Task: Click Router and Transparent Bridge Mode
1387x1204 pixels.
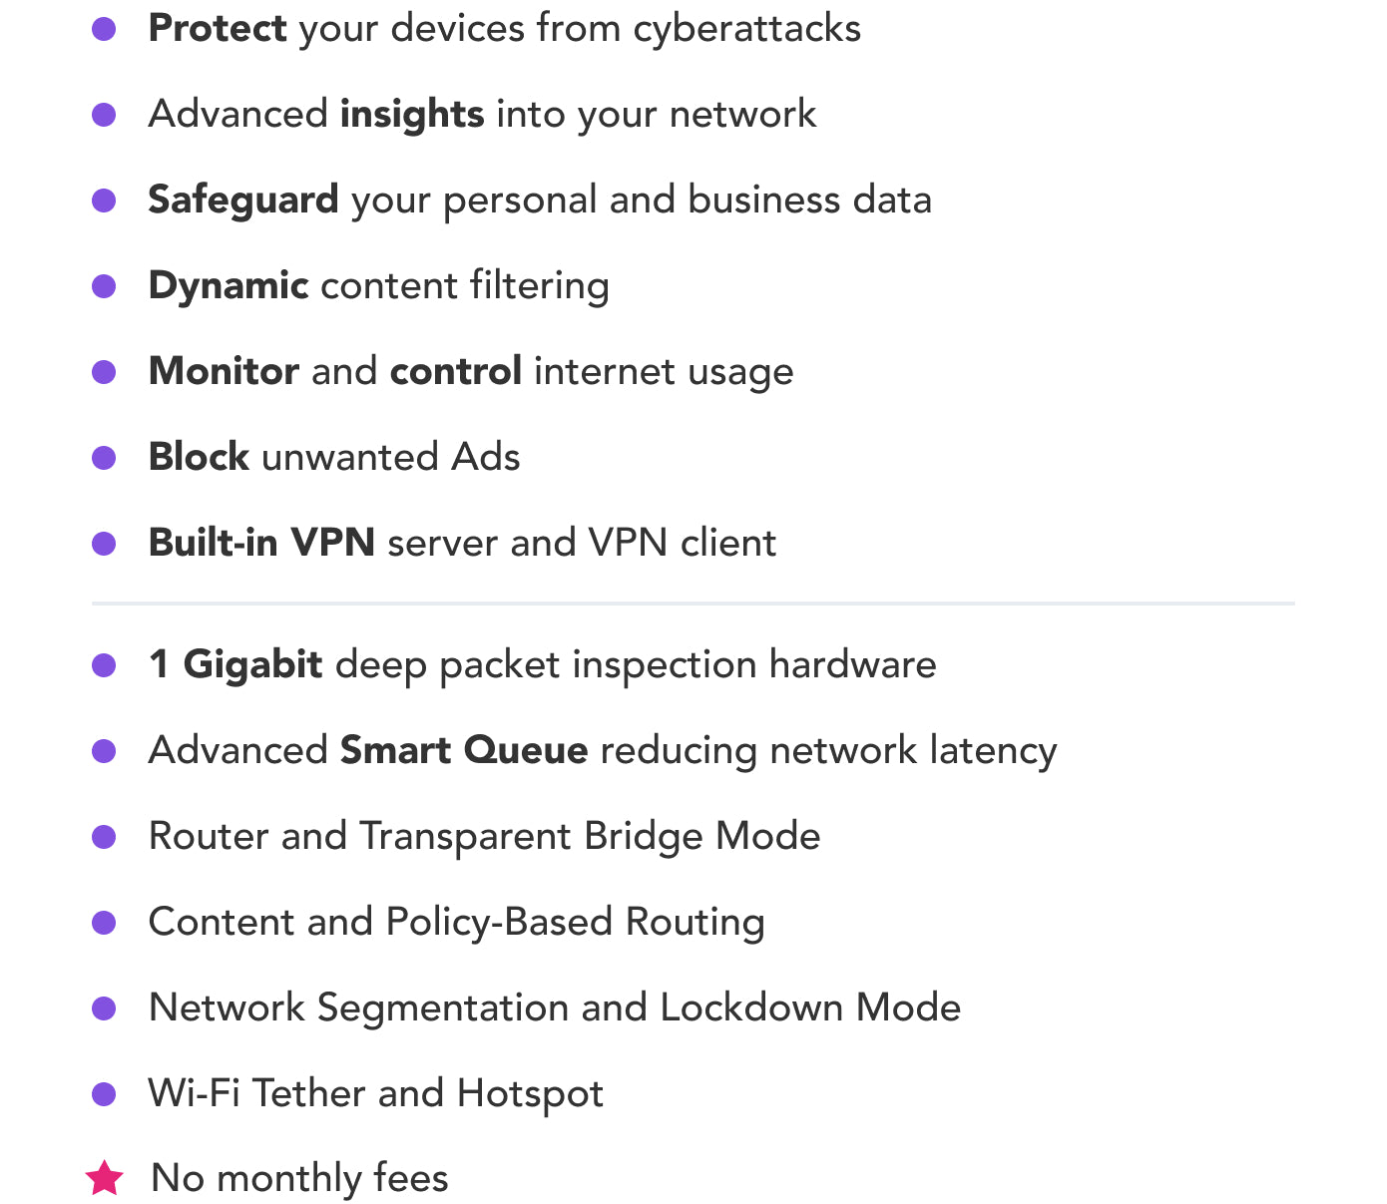Action: 484,837
